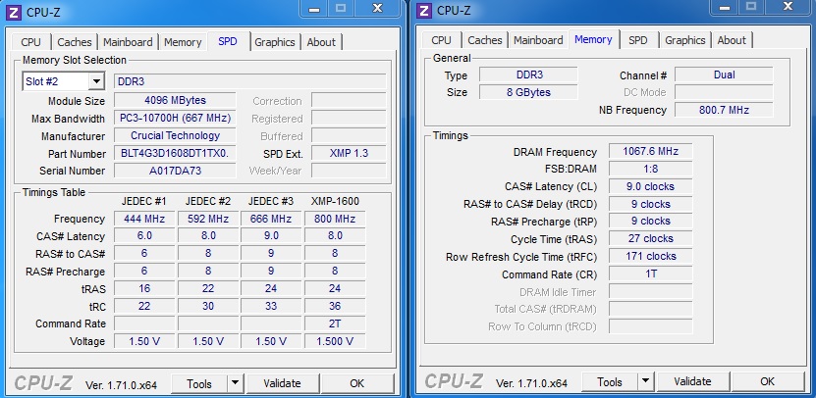Click the JEDEC #1 frequency 444 MHz

pos(144,219)
